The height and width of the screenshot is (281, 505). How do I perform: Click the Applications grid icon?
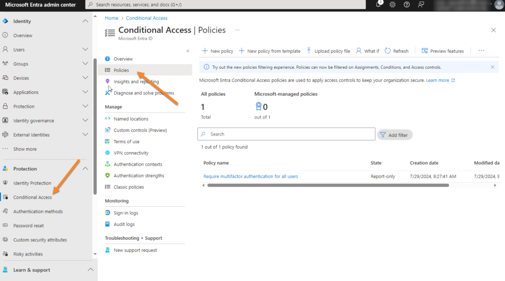tap(5, 92)
